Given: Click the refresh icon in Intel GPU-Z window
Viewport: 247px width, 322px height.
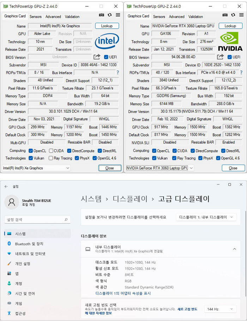Looking at the screenshot, I should 110,15.
